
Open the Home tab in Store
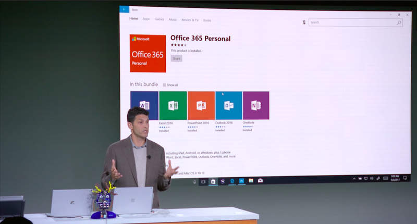tap(133, 19)
